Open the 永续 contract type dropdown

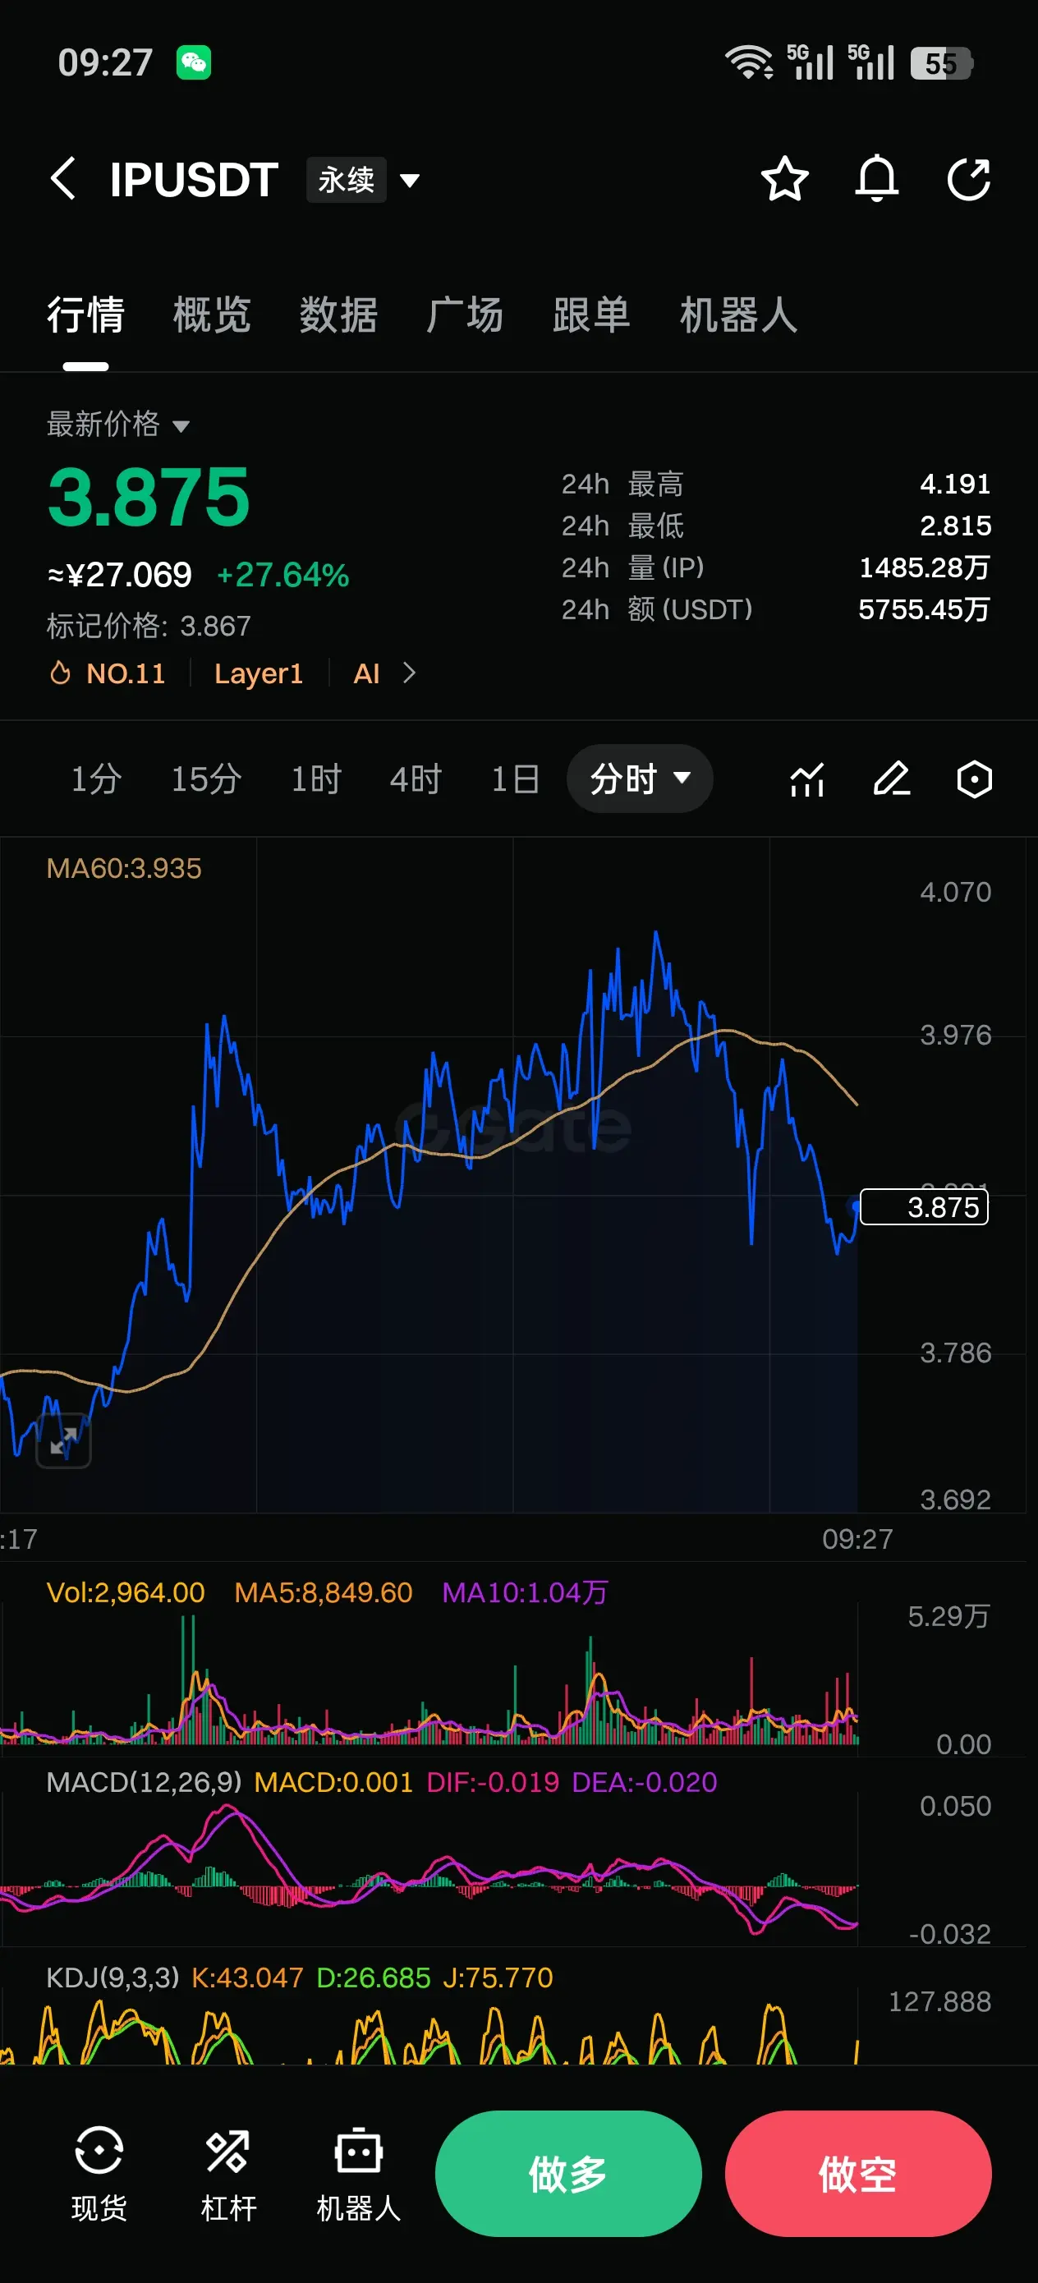coord(364,180)
